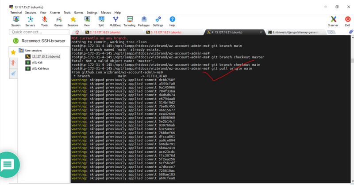The width and height of the screenshot is (354, 185).
Task: Open the Packages toolbar icon
Action: [x=143, y=21]
